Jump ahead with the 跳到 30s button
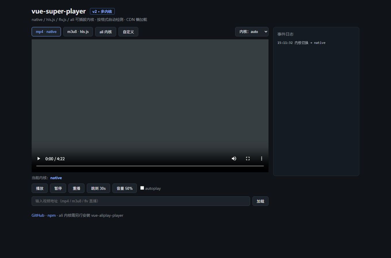This screenshot has height=258, width=391. pos(98,188)
